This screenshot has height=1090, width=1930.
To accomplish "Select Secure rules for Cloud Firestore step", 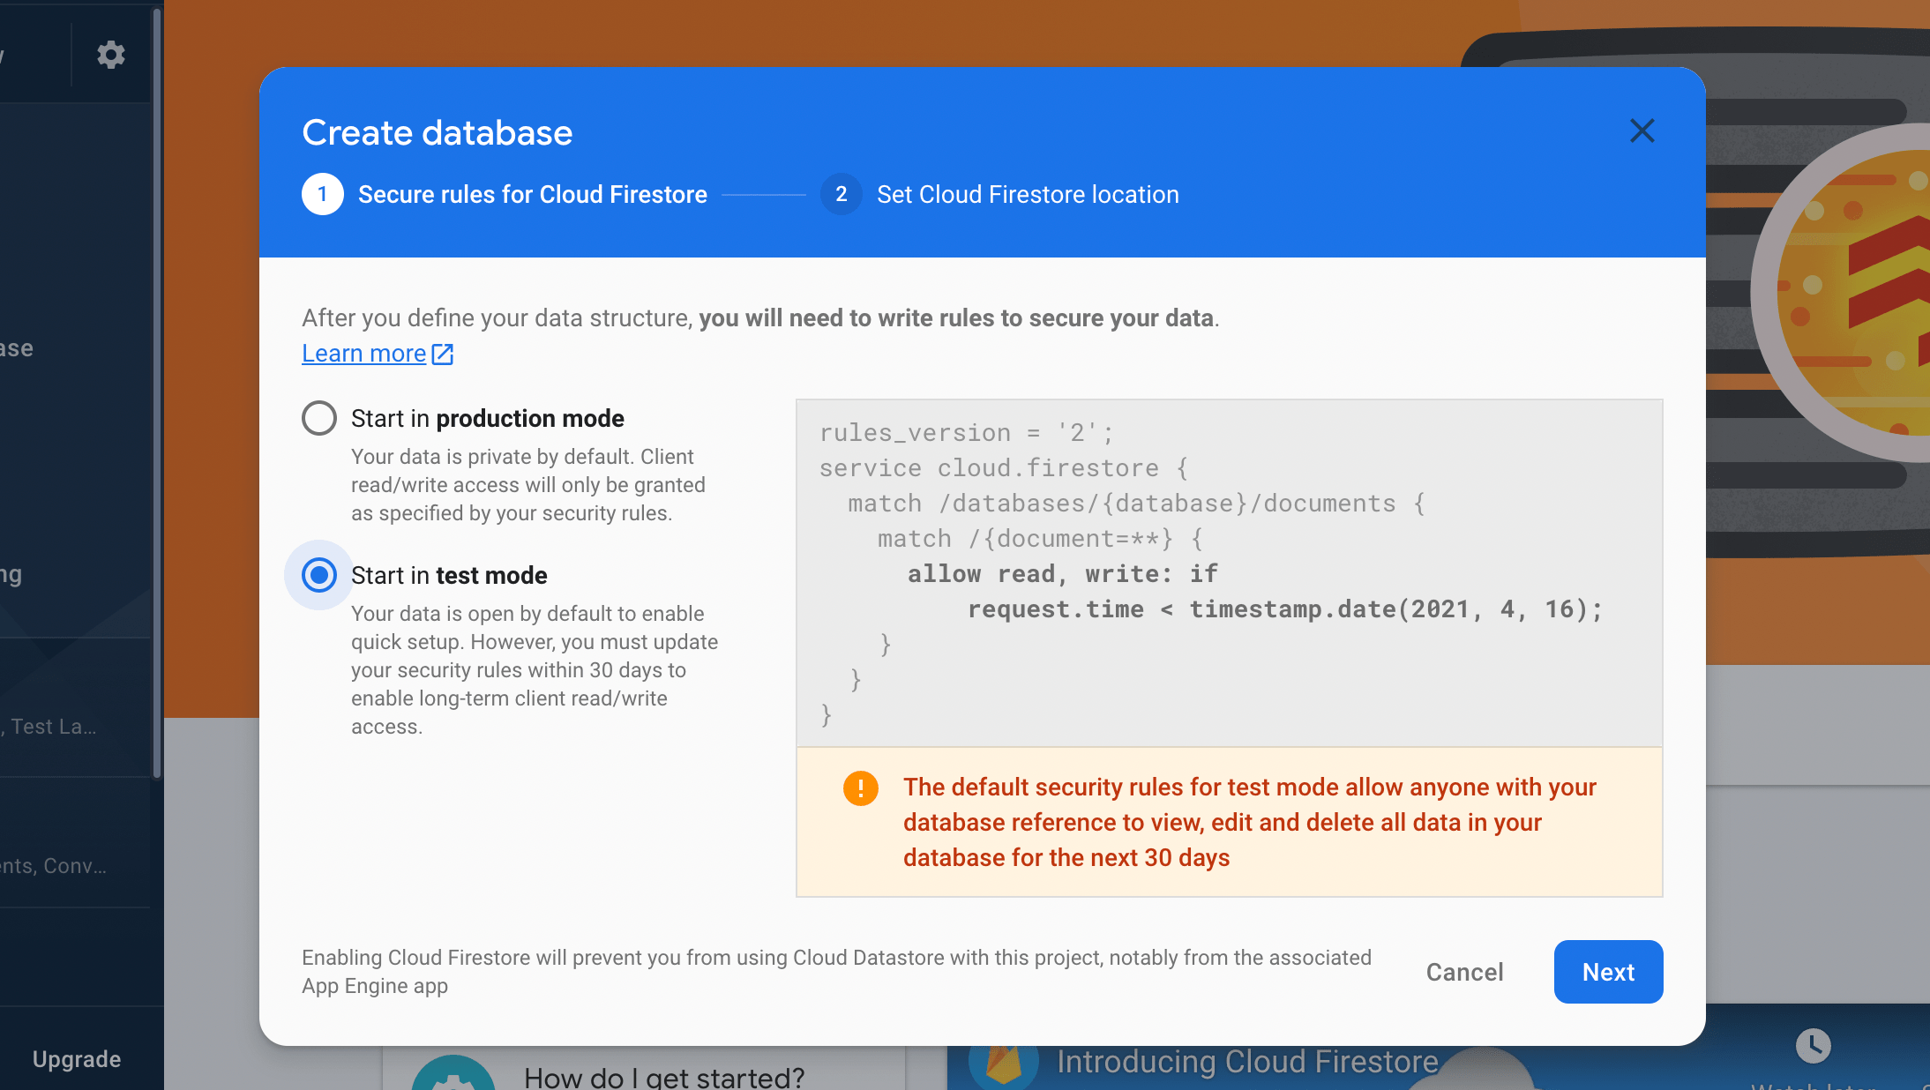I will pos(532,194).
